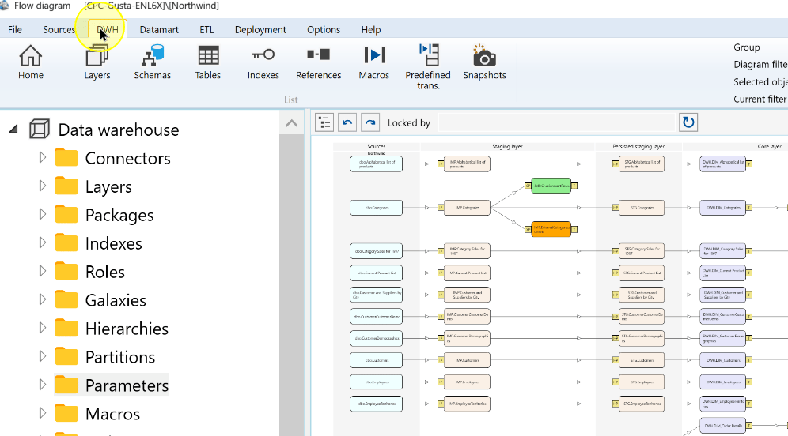Click the orange IMP.ExternalCategoriesCheck node
788x436 pixels.
coord(551,229)
